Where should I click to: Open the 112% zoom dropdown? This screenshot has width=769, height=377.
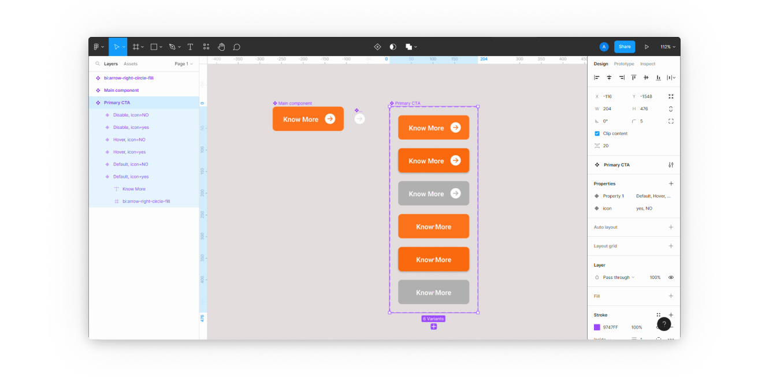coord(667,47)
